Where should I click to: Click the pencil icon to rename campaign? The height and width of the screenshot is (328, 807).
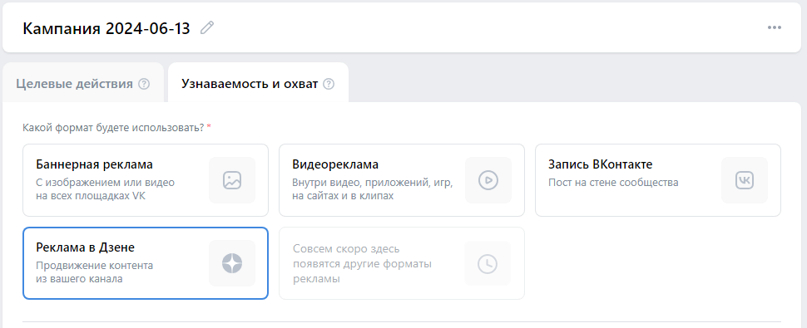point(207,27)
